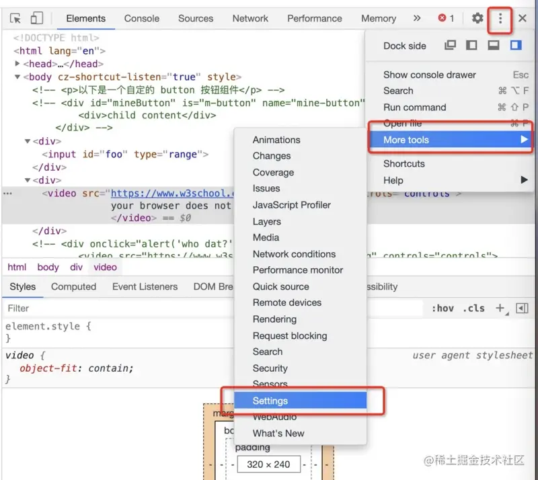The height and width of the screenshot is (480, 538).
Task: Click the red error count indicator
Action: (x=446, y=18)
